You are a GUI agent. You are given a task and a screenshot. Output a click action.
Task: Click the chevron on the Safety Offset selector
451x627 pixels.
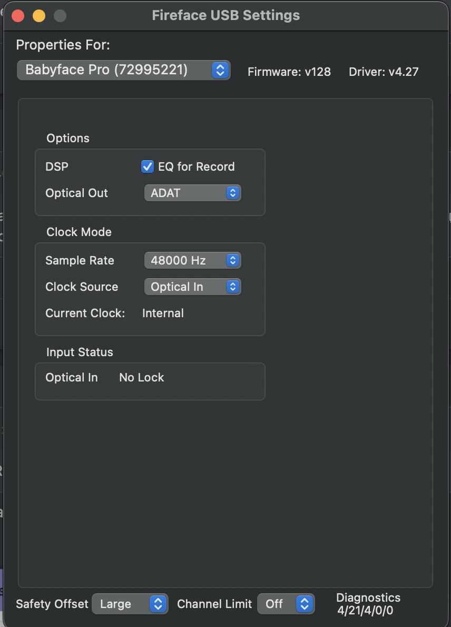click(x=159, y=604)
